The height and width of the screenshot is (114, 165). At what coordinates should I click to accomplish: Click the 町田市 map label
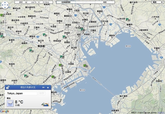(12, 64)
